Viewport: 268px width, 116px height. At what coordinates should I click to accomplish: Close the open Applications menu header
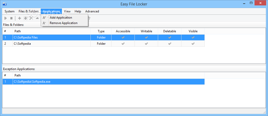point(51,11)
